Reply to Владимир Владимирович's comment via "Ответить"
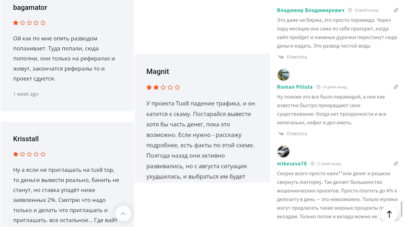 pyautogui.click(x=297, y=57)
